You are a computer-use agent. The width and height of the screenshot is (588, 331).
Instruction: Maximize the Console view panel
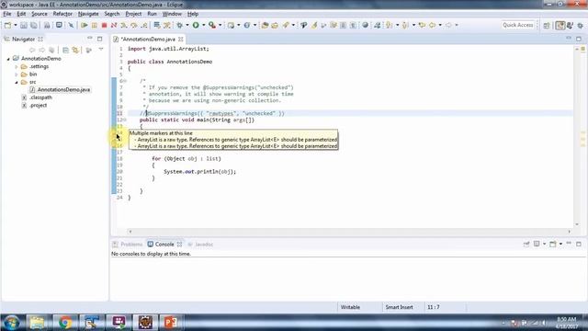click(x=579, y=244)
